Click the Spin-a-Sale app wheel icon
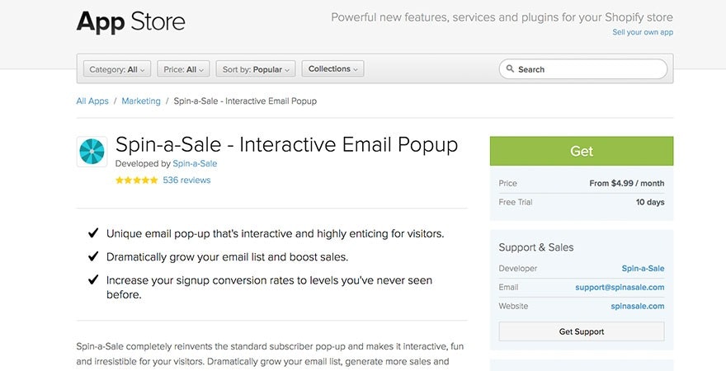726x371 pixels. [92, 153]
